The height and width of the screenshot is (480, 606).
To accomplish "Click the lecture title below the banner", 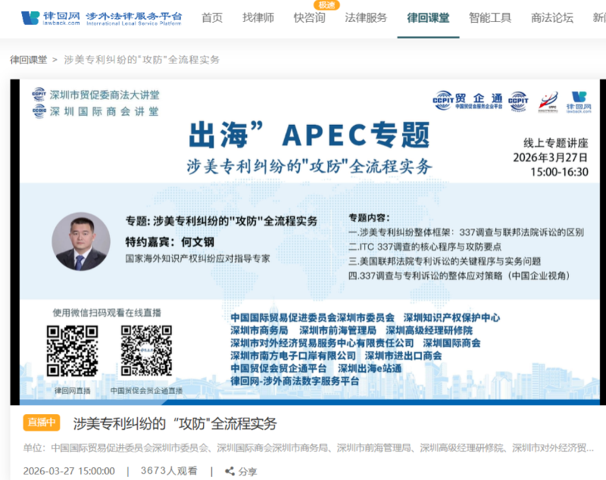I will [175, 423].
